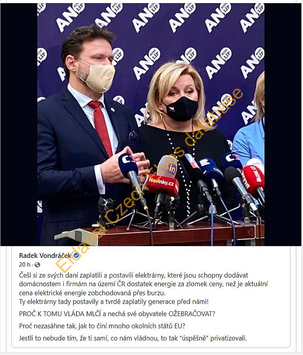Open the post's "20 h" timestamp
Screen dimensions: 303x355
pyautogui.click(x=24, y=265)
